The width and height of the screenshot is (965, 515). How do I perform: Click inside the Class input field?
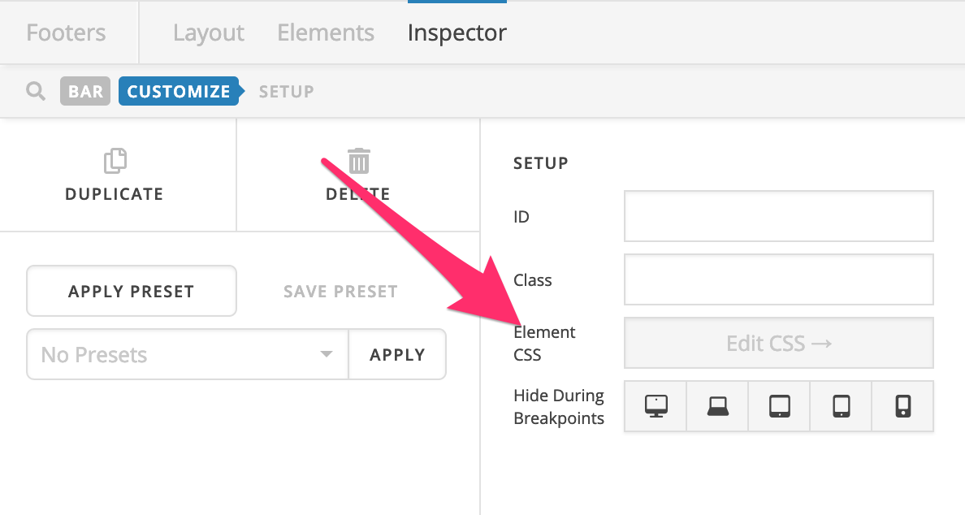click(x=779, y=279)
